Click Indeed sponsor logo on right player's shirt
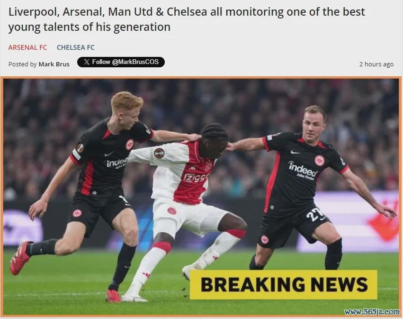403x319 pixels. click(x=303, y=170)
